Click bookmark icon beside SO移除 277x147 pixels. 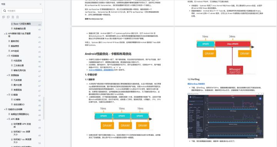[12, 100]
